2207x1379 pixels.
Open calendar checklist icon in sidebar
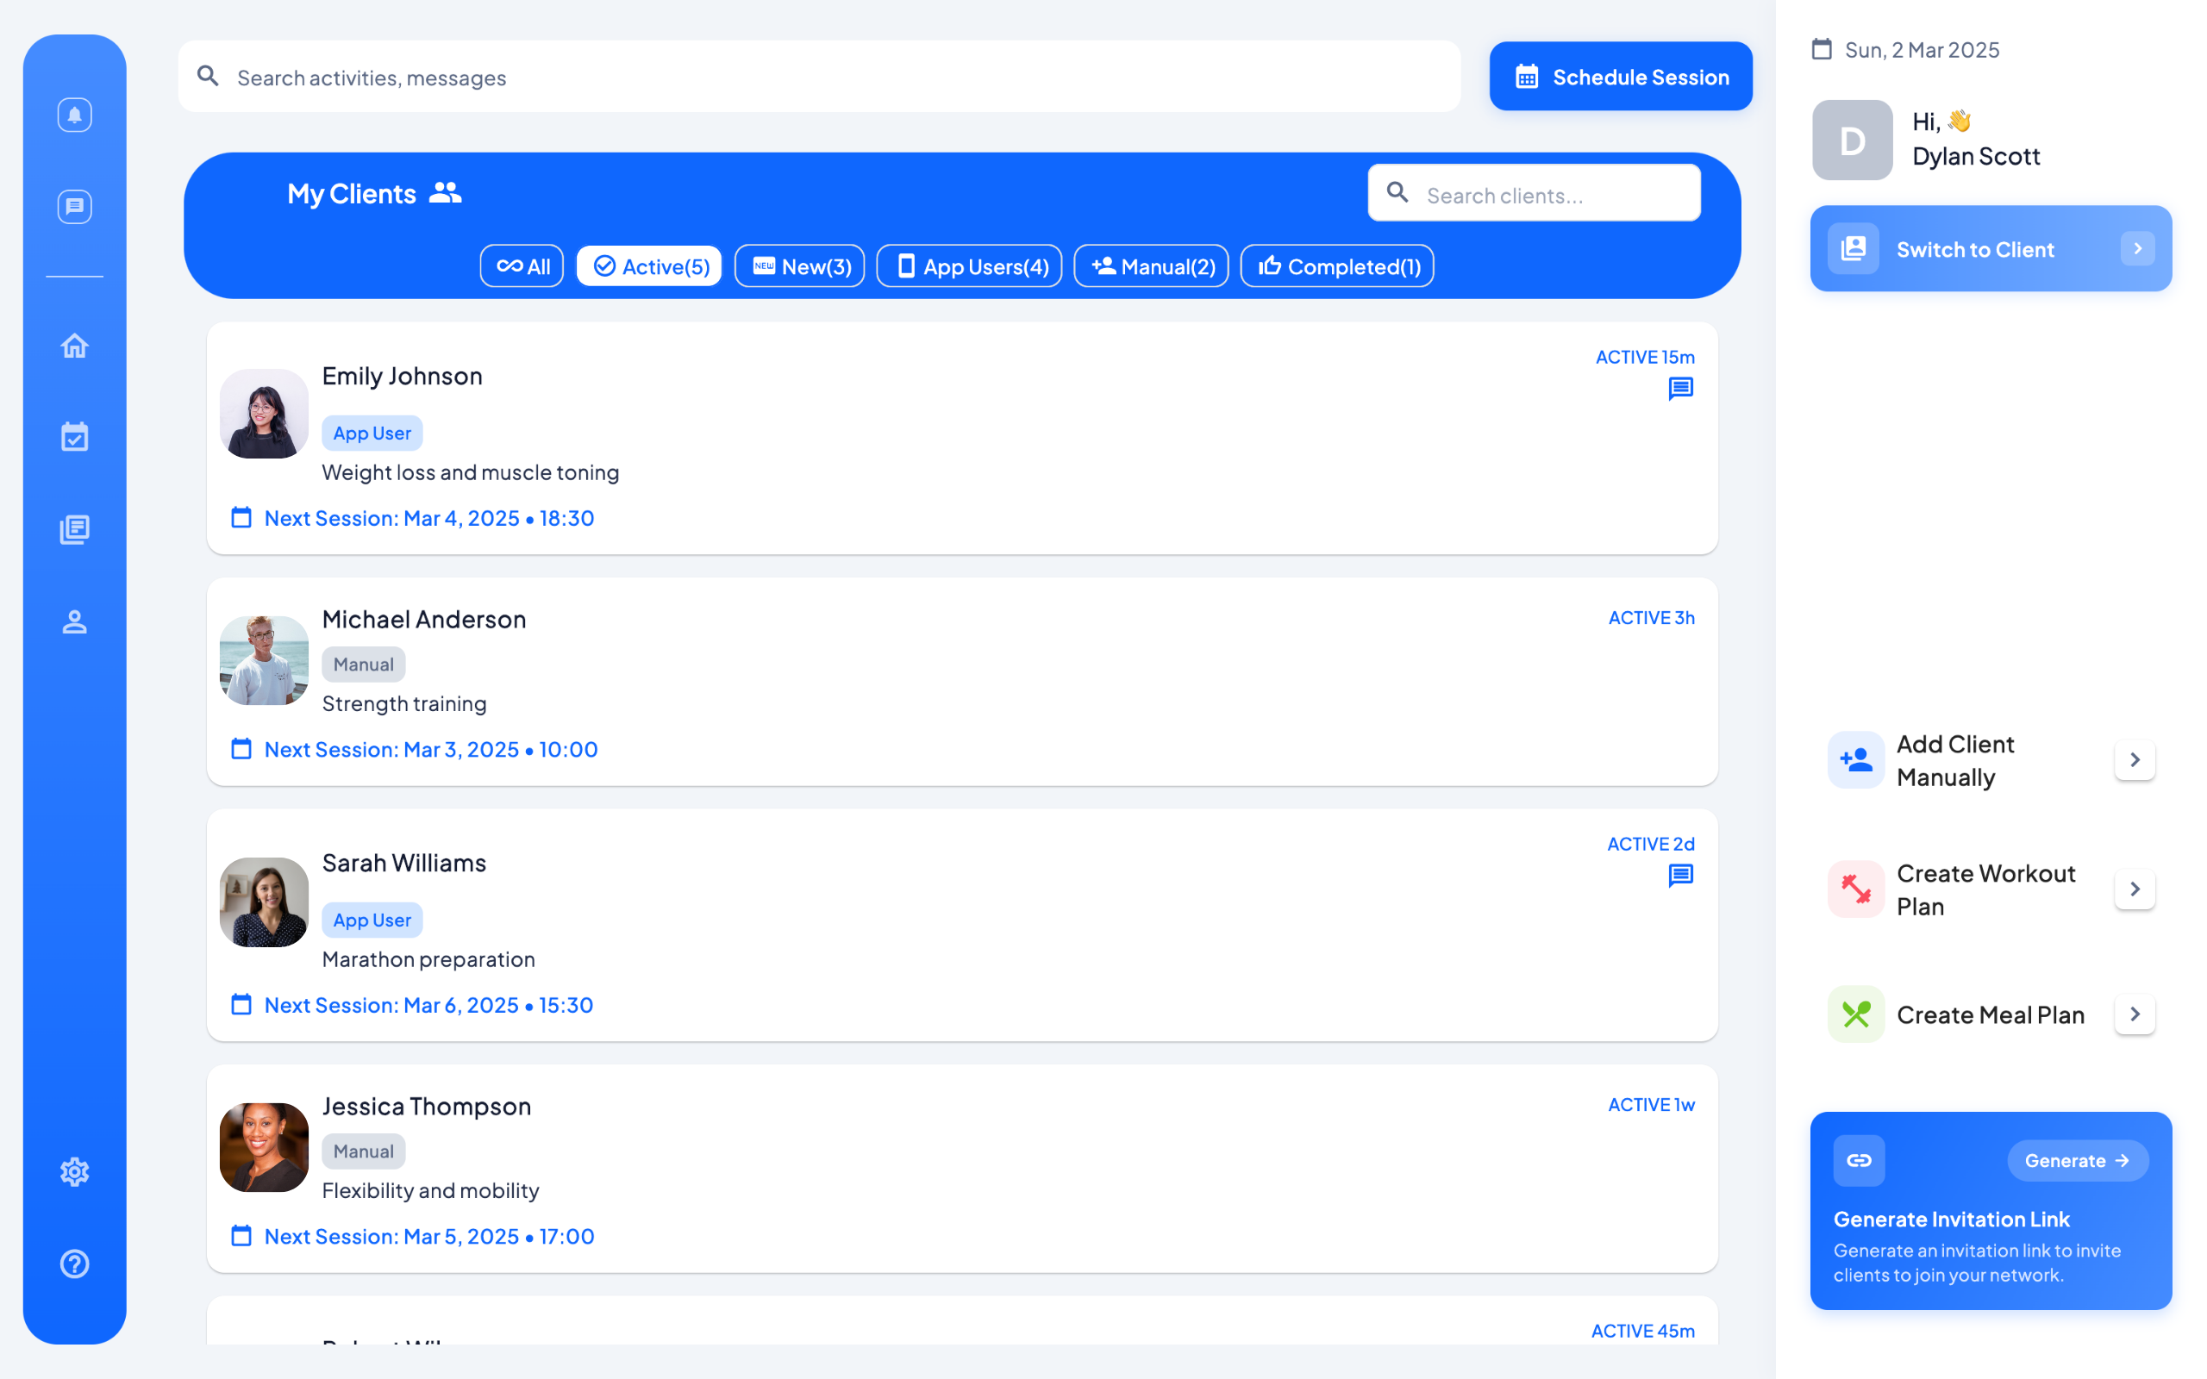[75, 437]
